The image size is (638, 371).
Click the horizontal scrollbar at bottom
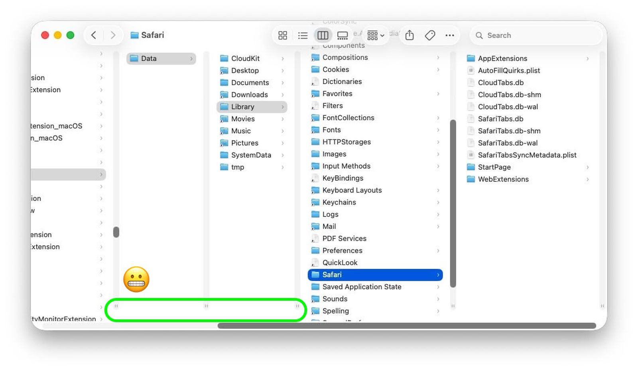pyautogui.click(x=406, y=326)
